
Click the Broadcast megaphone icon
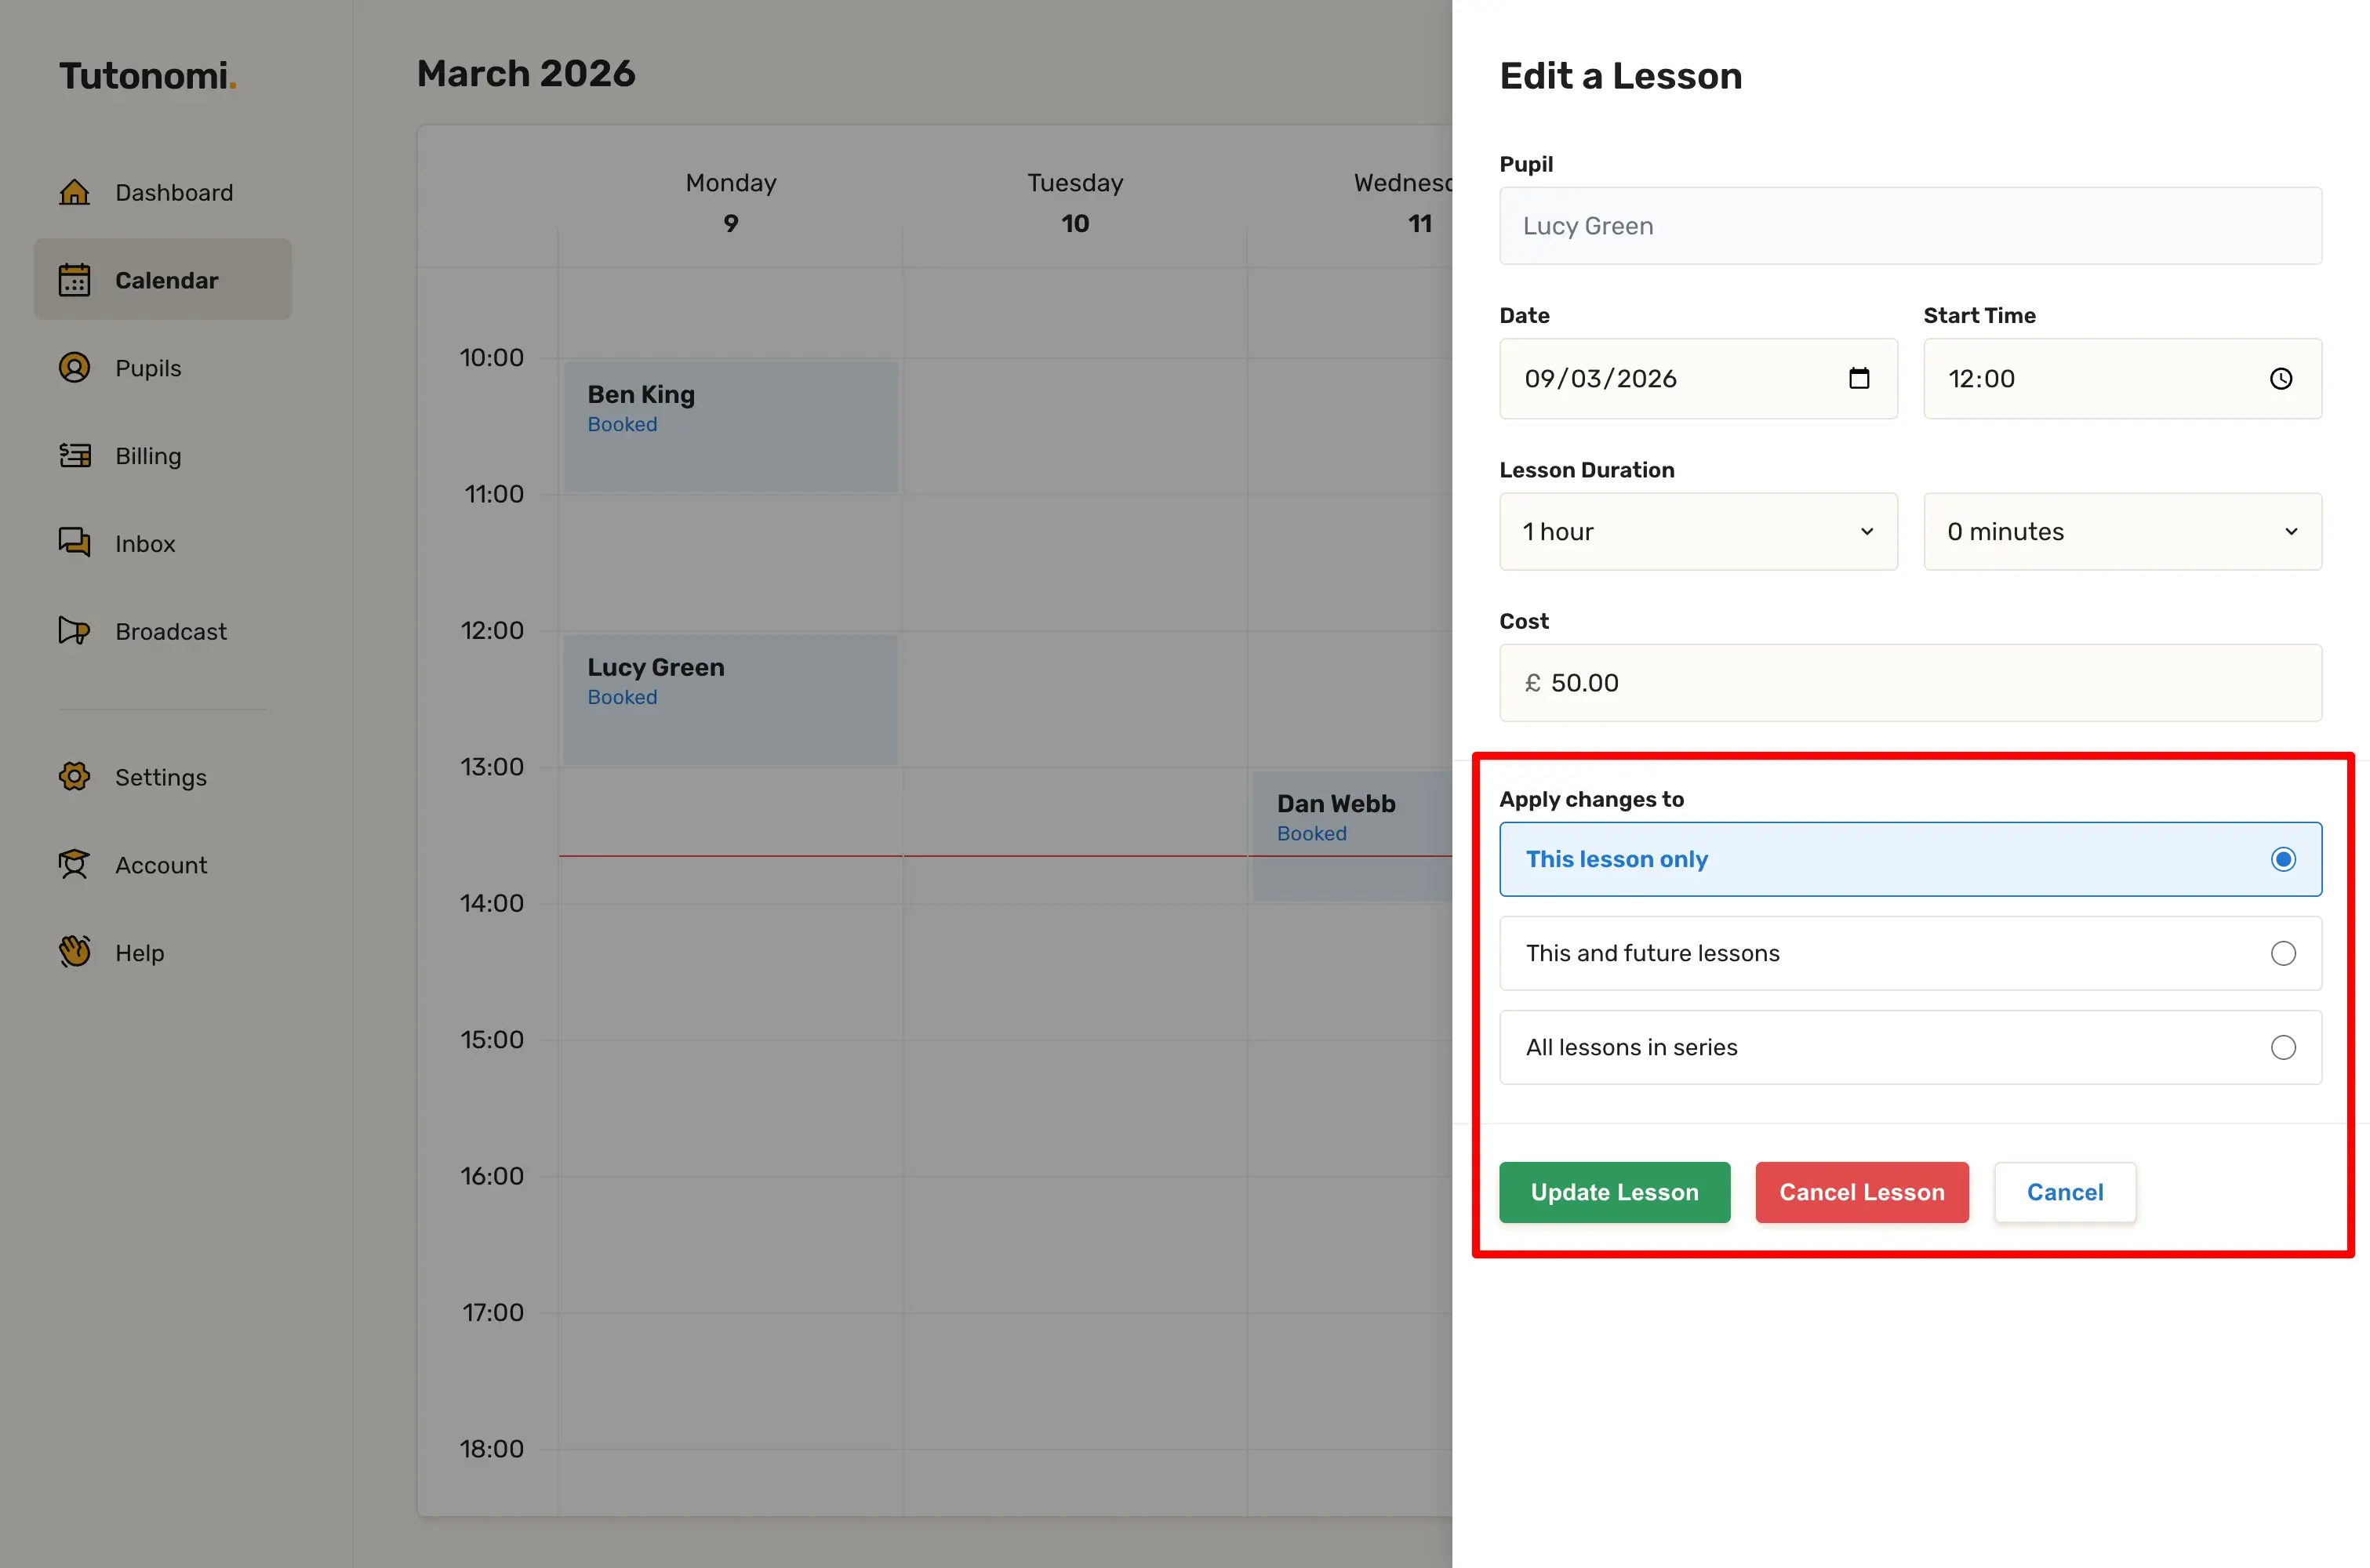pos(74,631)
